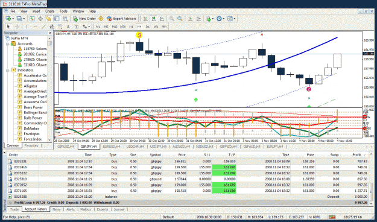Select the Text Label tool
The height and width of the screenshot is (222, 377).
(x=77, y=27)
